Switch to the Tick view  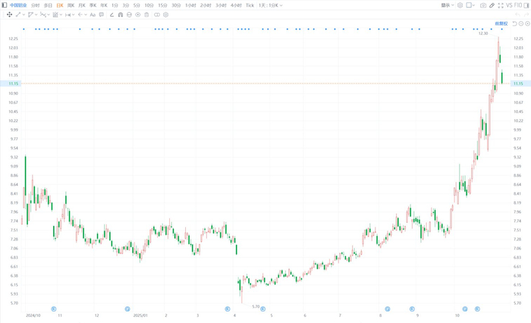pyautogui.click(x=250, y=5)
